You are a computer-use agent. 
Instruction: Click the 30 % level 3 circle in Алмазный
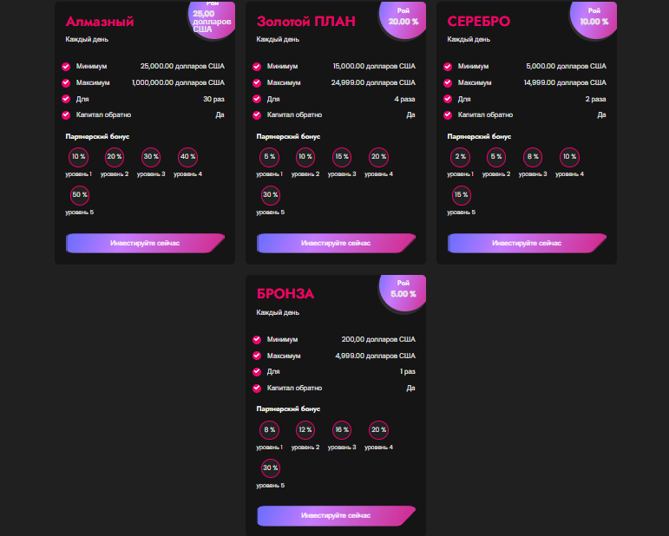[151, 157]
